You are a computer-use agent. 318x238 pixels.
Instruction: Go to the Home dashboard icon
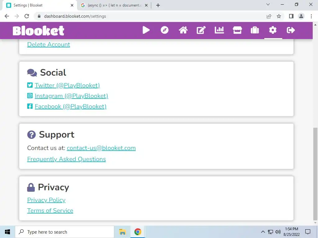click(x=183, y=30)
